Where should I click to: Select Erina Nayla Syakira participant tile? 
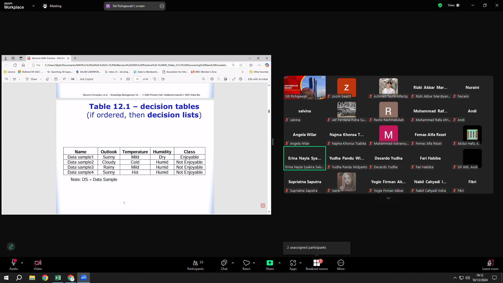305,158
